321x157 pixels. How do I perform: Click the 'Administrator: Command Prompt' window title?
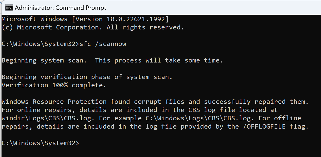click(60, 8)
